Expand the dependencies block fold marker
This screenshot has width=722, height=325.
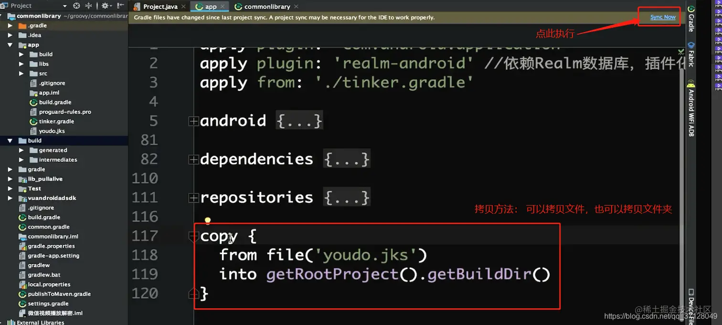point(193,159)
